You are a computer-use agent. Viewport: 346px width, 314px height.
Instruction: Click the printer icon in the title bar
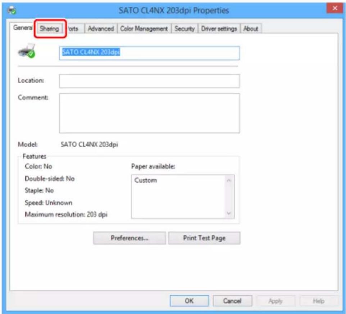[12, 10]
